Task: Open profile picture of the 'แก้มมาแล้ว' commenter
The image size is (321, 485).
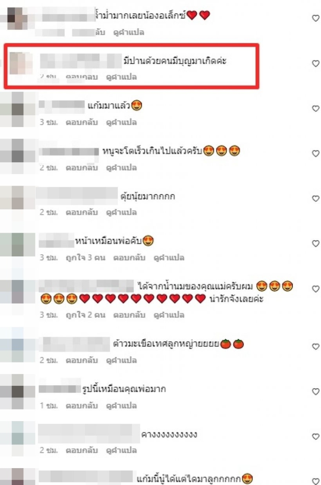Action: [17, 110]
